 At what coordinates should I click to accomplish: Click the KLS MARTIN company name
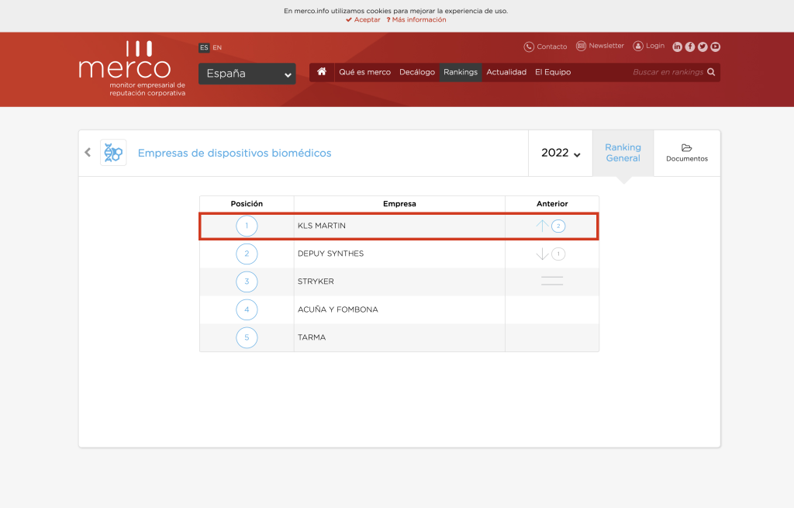point(322,226)
